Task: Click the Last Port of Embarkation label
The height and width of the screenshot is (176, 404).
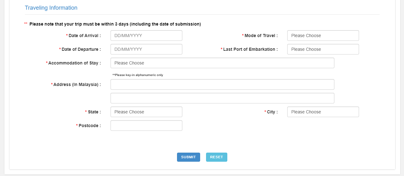Action: click(250, 49)
